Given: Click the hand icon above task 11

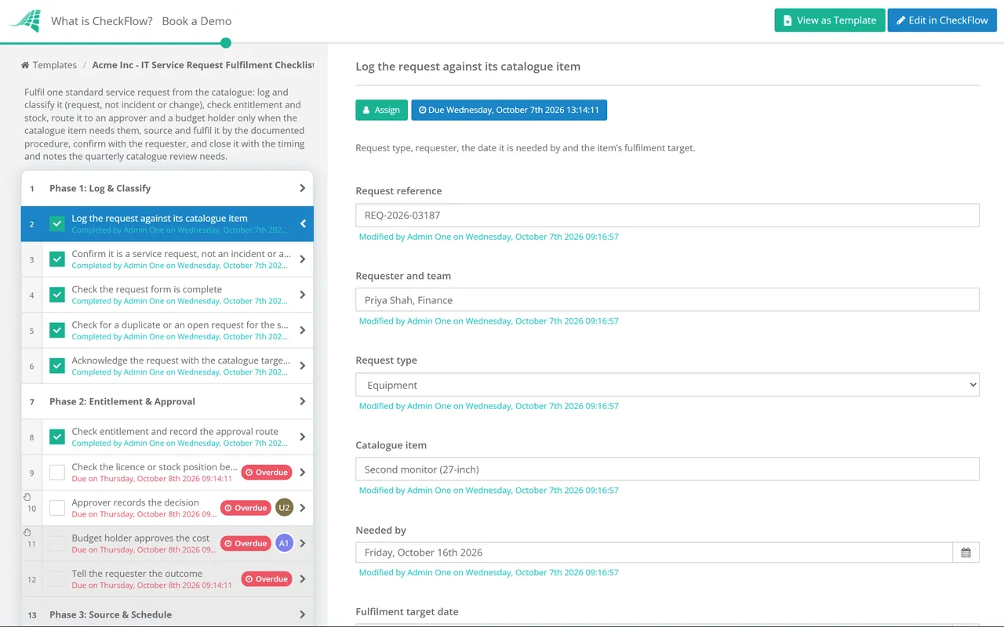Looking at the screenshot, I should pyautogui.click(x=27, y=532).
